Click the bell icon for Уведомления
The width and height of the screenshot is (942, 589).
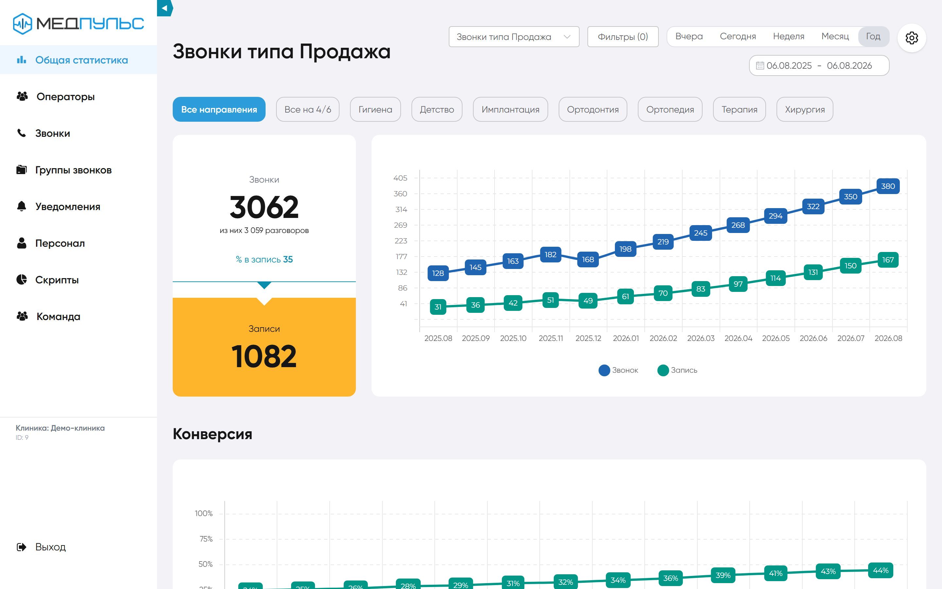21,206
